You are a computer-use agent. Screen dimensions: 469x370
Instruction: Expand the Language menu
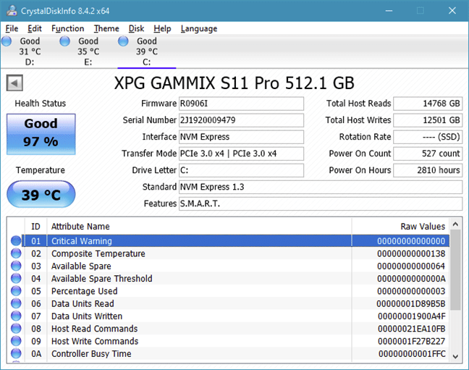tap(198, 28)
